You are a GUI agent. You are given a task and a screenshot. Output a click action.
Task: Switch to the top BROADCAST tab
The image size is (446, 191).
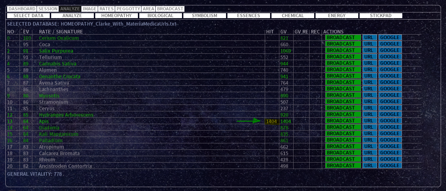tap(170, 9)
